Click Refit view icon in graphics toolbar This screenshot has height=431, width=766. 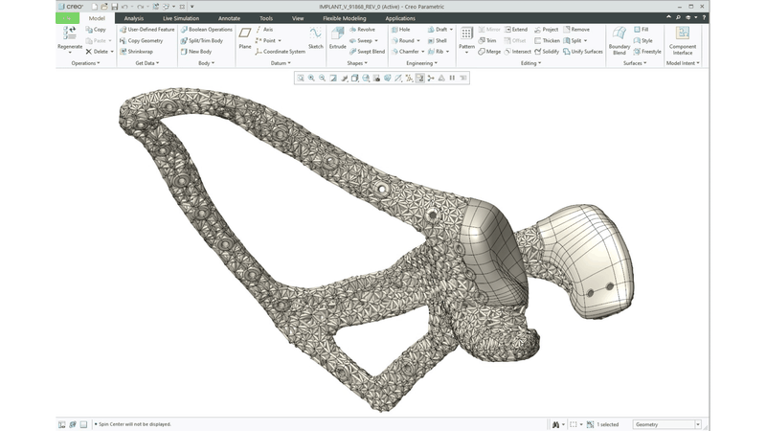[301, 78]
